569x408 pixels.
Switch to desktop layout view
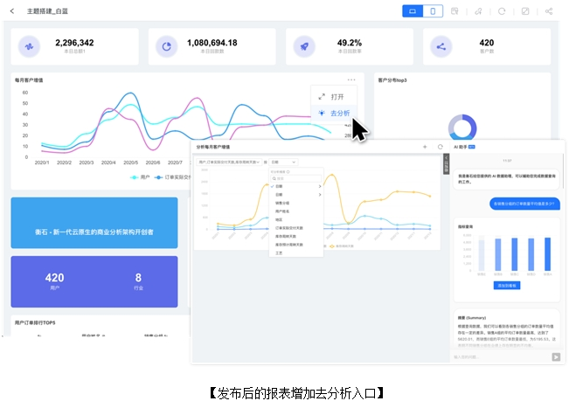[412, 11]
